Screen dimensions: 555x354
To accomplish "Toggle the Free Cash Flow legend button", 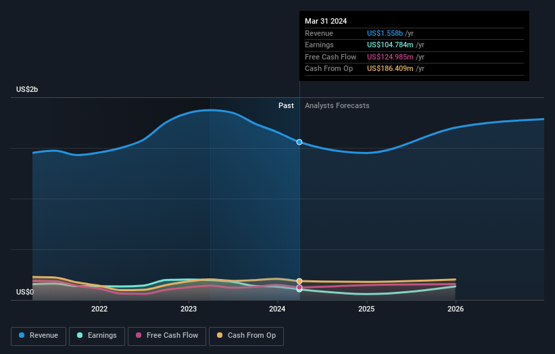I will tap(167, 336).
